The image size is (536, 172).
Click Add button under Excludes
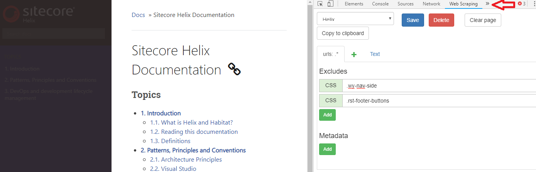click(327, 115)
